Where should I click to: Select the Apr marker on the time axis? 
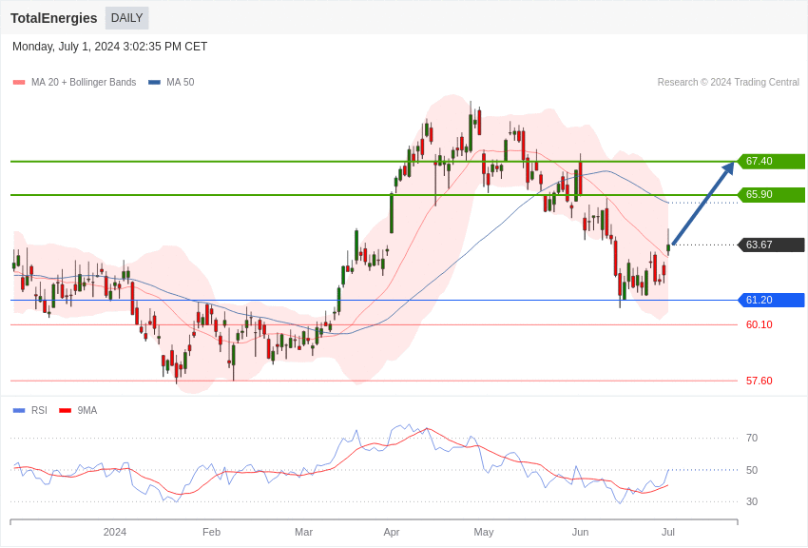coord(392,532)
